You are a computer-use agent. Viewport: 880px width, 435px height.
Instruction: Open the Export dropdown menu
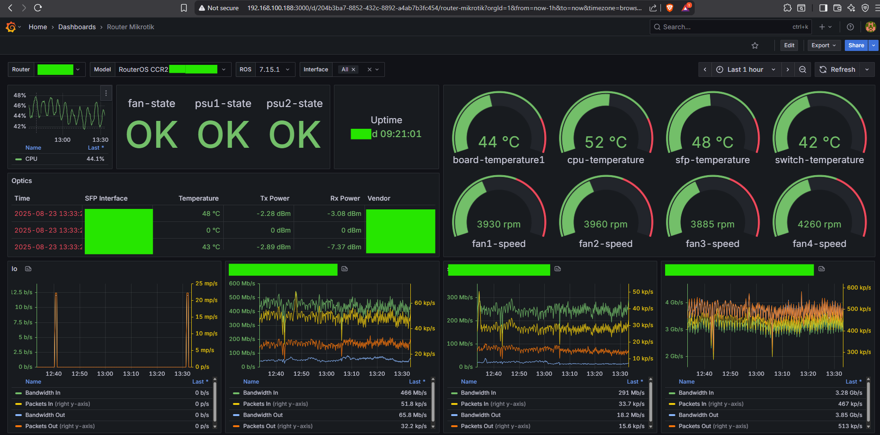pyautogui.click(x=823, y=45)
